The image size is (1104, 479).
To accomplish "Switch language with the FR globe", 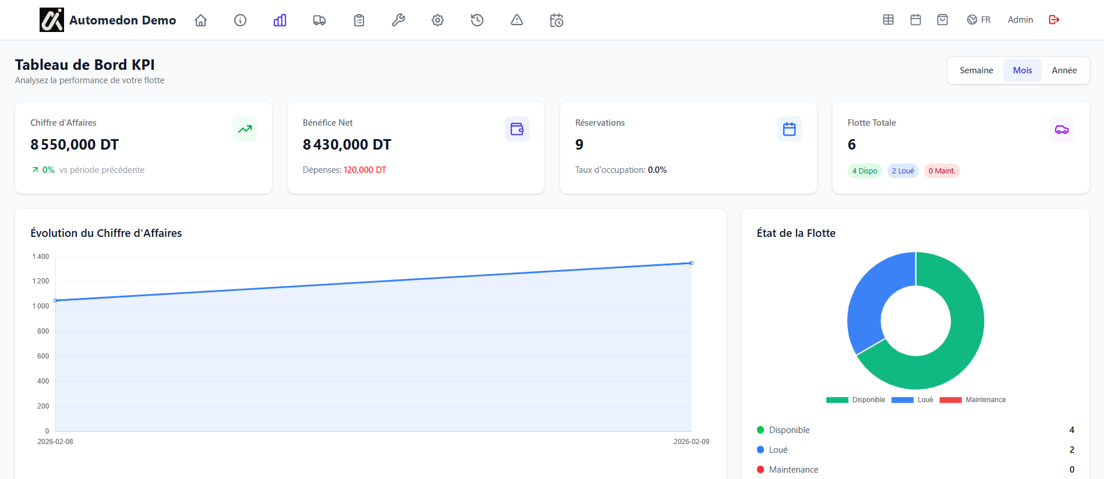I will click(979, 20).
